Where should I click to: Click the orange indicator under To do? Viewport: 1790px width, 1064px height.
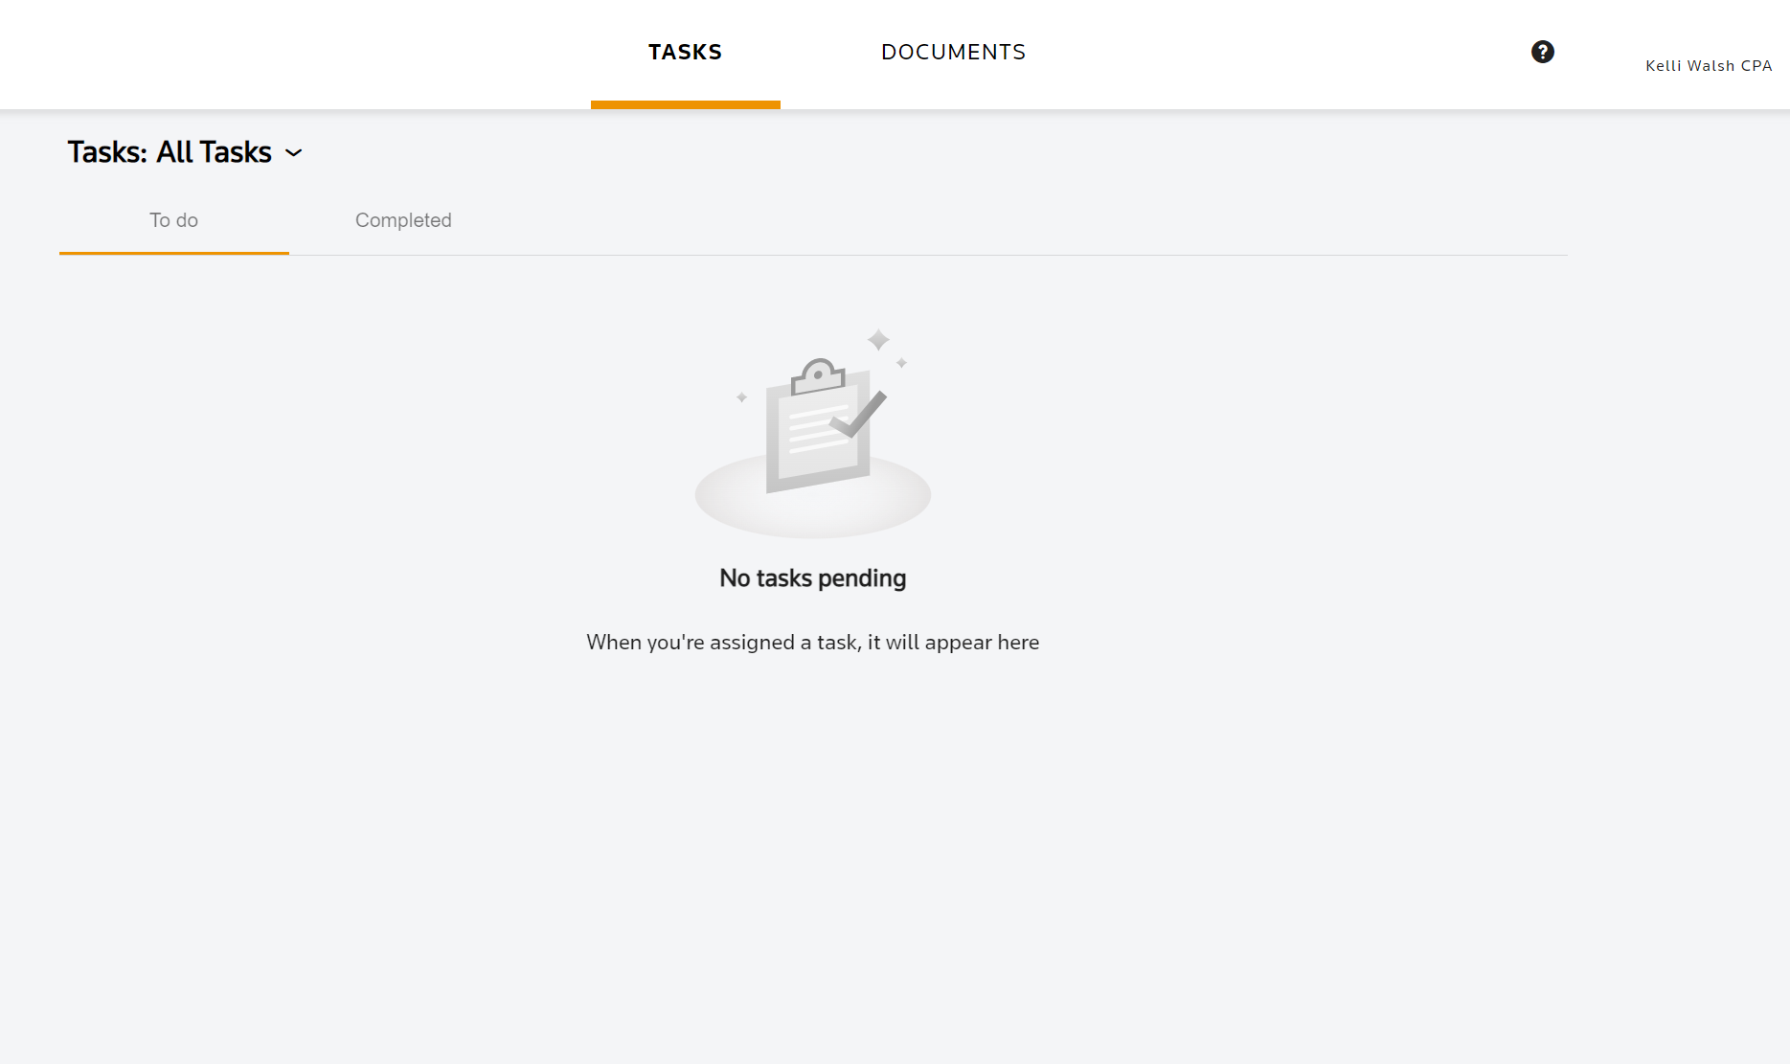173,253
